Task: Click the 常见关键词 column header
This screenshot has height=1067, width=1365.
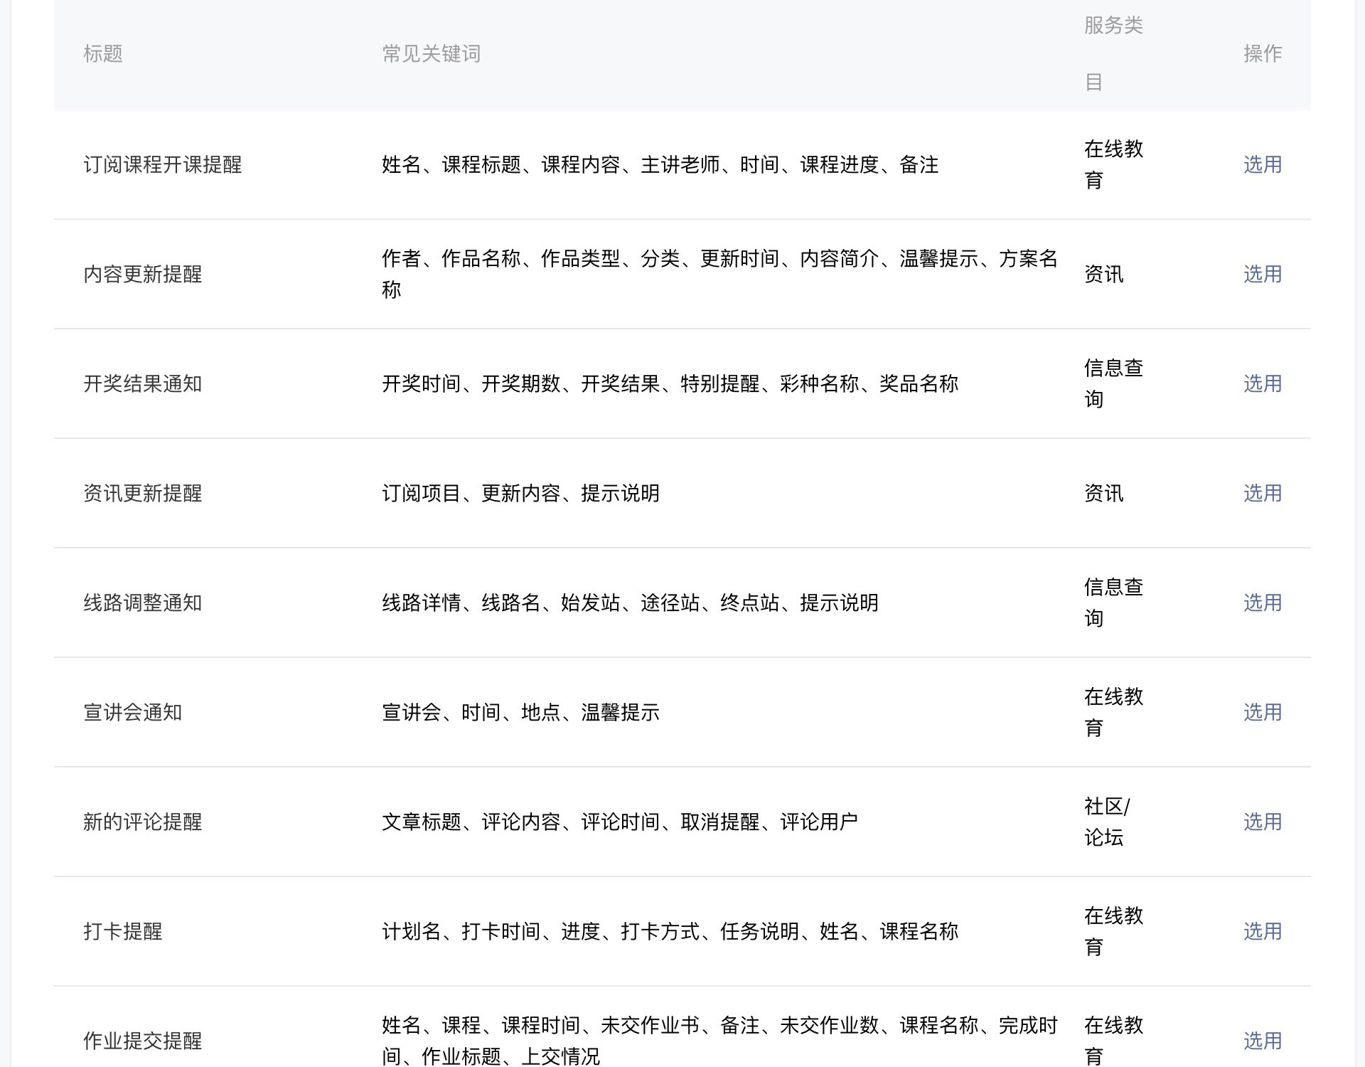Action: [x=431, y=53]
